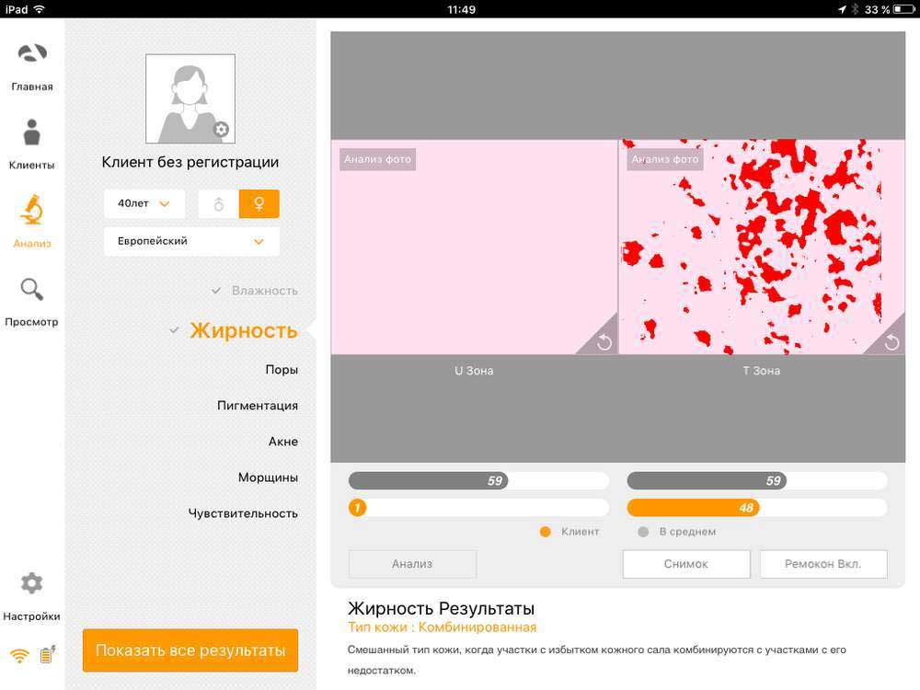Screen dimensions: 920x690
Task: Open the Клиенты person icon
Action: [32, 133]
